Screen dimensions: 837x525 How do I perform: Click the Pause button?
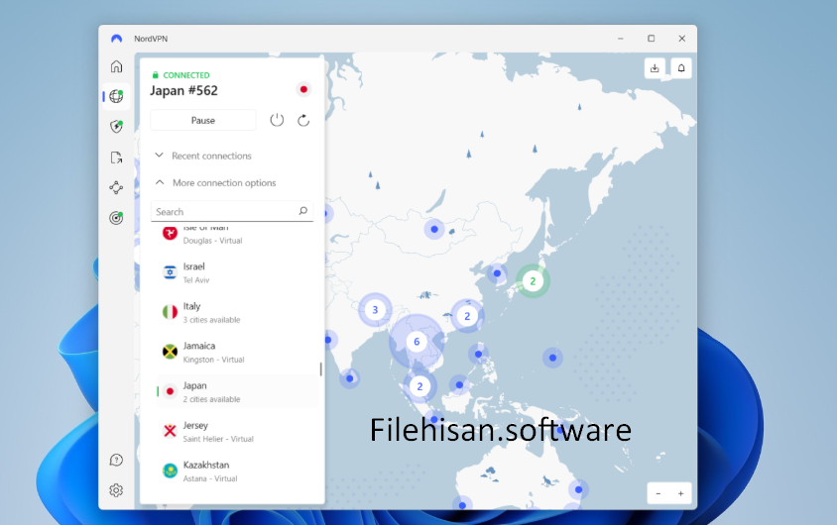click(x=203, y=121)
